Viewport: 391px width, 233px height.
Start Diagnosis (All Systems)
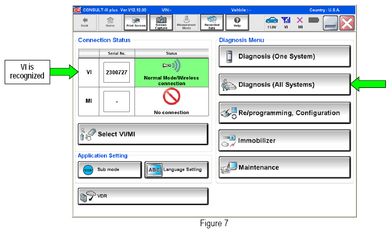pyautogui.click(x=285, y=85)
